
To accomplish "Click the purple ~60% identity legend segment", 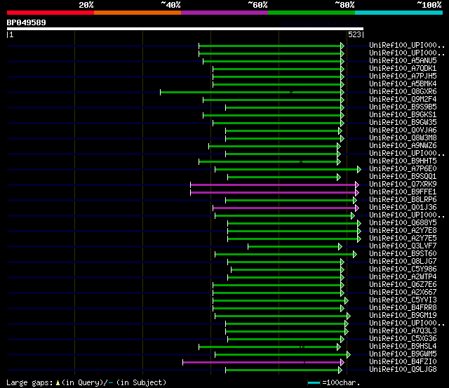I will (224, 13).
